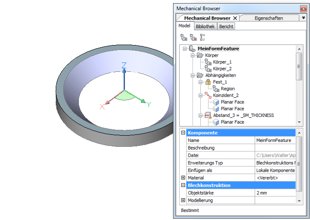Click the Objektstärke value field 2 mm
This screenshot has height=220, width=310.
pyautogui.click(x=274, y=193)
